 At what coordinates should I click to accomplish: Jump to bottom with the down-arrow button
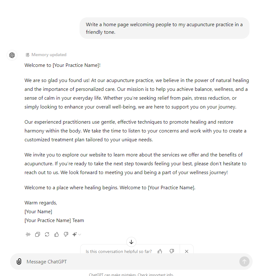[x=131, y=242]
